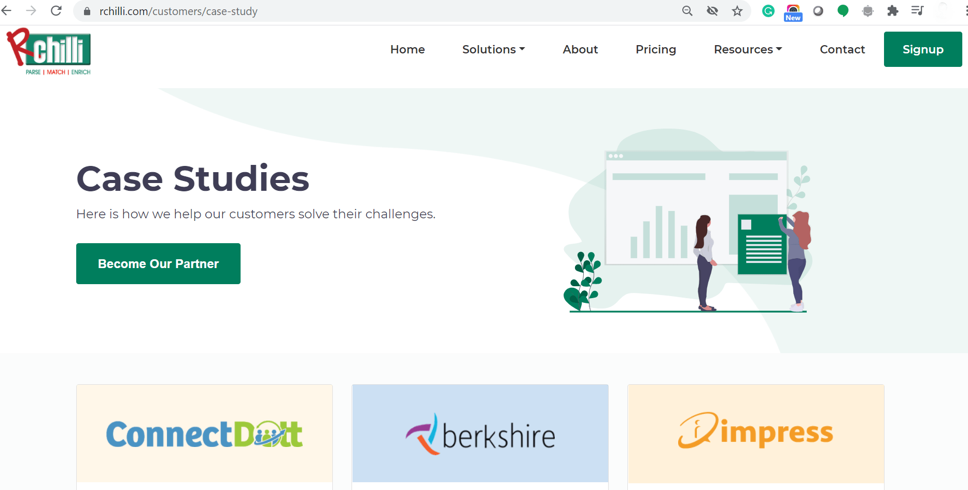Screen dimensions: 968x490
Task: Expand the Resources dropdown menu
Action: pos(748,49)
